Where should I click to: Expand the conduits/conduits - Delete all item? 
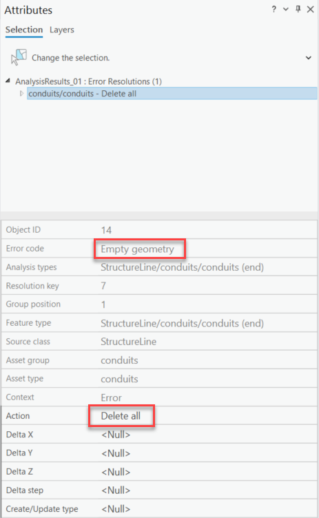coord(21,94)
